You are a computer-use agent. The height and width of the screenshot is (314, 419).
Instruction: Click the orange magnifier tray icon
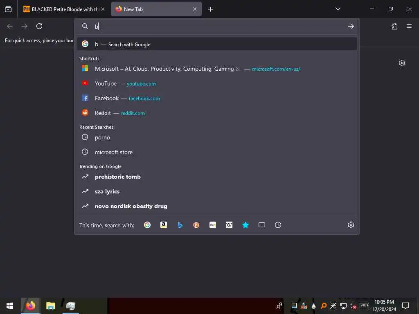click(x=323, y=306)
